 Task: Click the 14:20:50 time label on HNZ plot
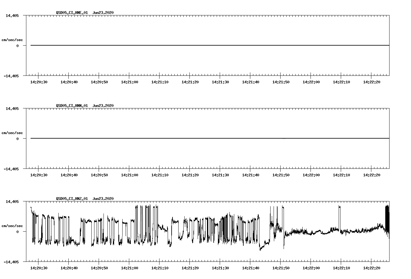click(99, 268)
